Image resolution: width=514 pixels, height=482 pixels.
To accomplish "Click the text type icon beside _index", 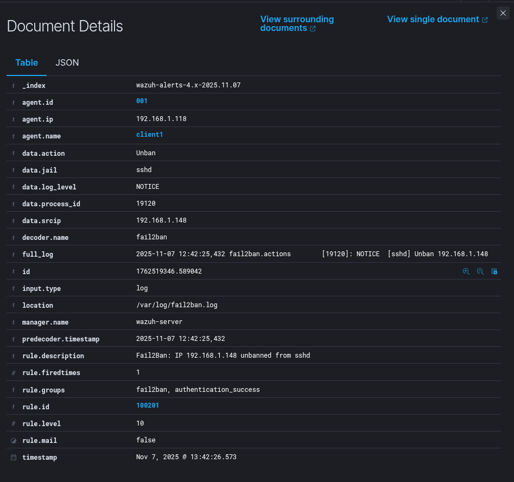I will [14, 86].
